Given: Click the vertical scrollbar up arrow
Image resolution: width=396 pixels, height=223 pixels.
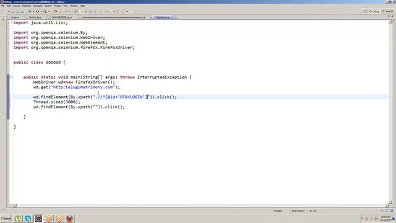Looking at the screenshot, I should click(x=390, y=22).
